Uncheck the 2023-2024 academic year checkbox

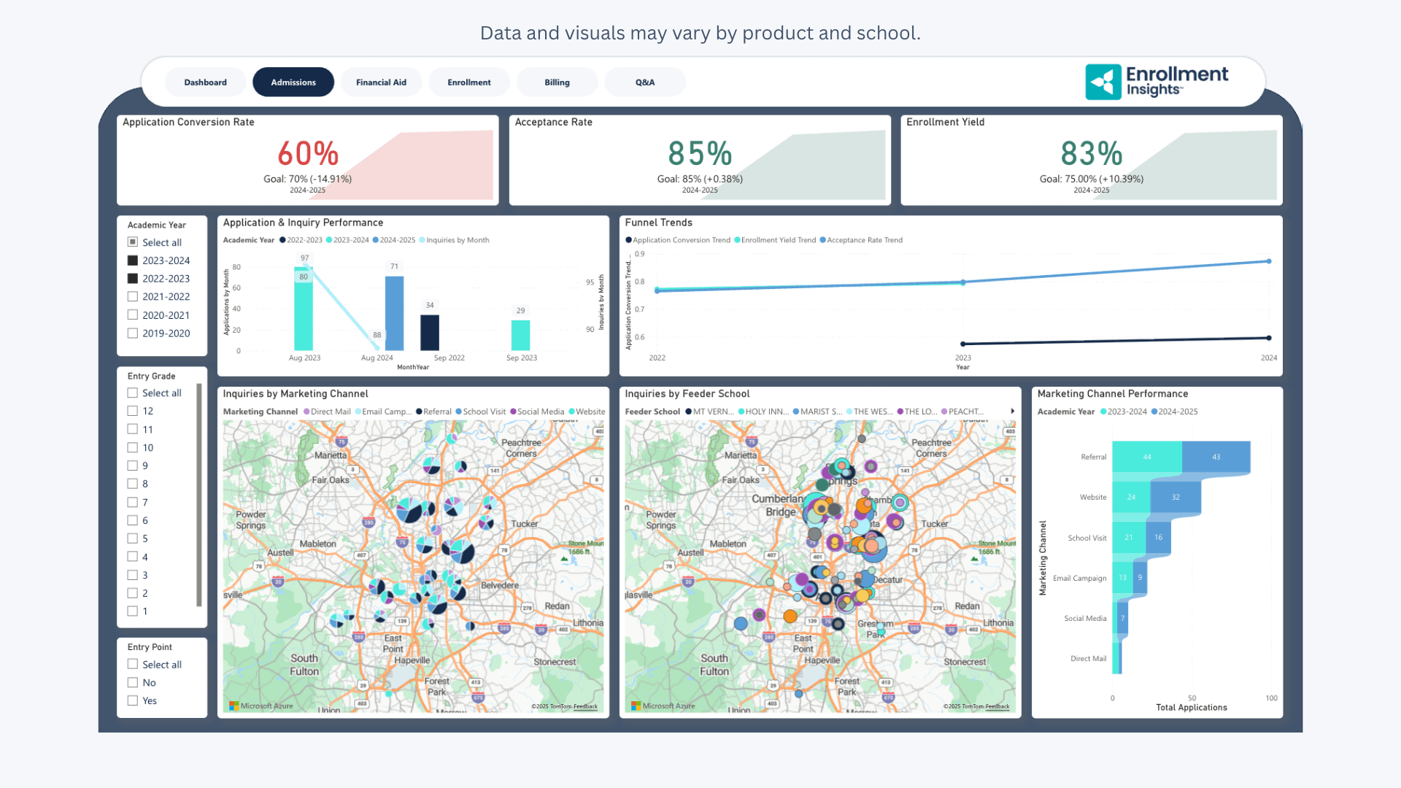(133, 260)
